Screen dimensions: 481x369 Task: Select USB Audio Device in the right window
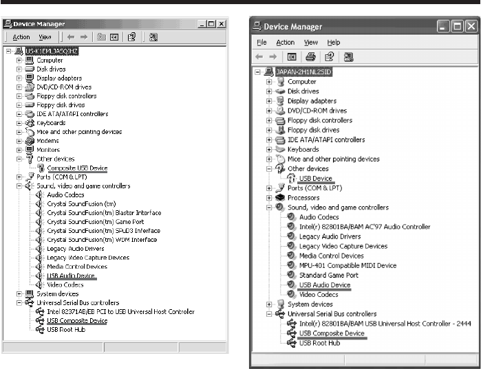click(x=325, y=284)
